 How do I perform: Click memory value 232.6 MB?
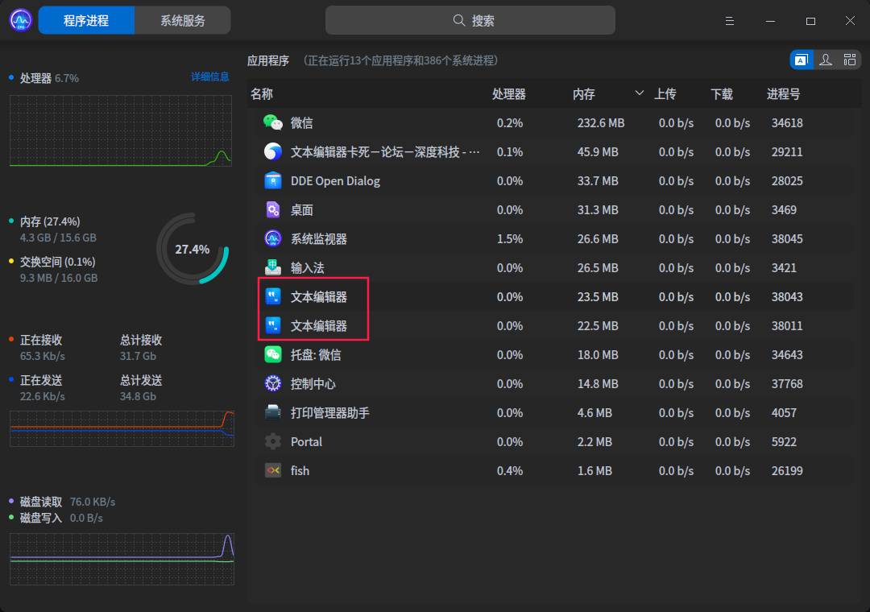pyautogui.click(x=600, y=122)
